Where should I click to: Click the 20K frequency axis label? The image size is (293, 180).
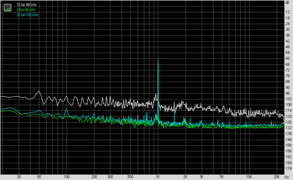pyautogui.click(x=277, y=177)
